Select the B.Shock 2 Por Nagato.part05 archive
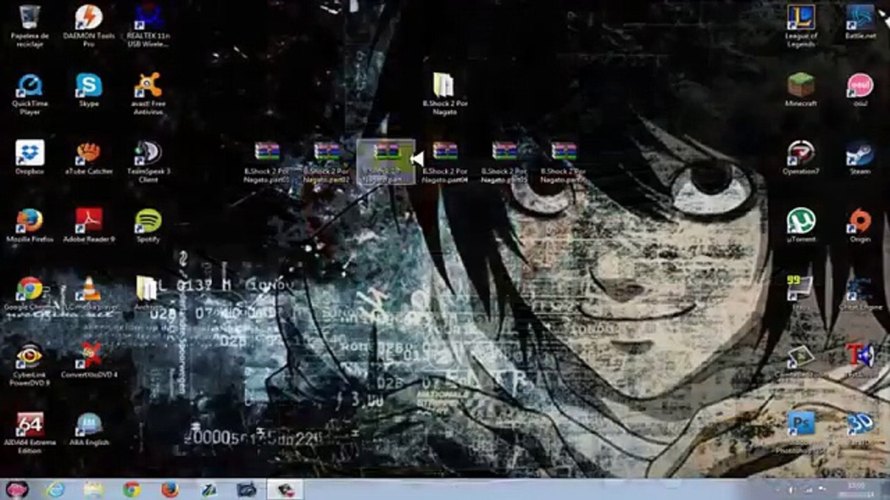 [505, 162]
